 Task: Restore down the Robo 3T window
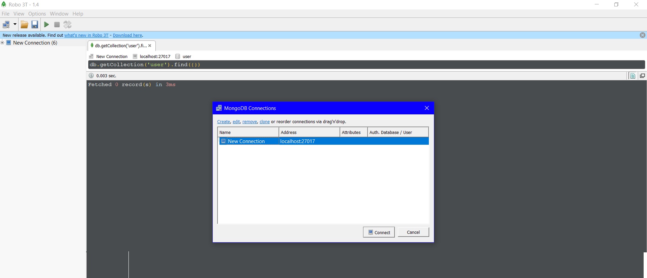pyautogui.click(x=616, y=4)
